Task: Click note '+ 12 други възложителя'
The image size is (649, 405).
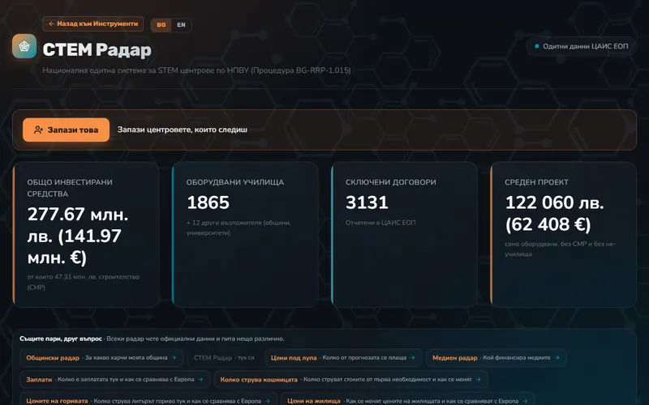Action: [x=226, y=223]
